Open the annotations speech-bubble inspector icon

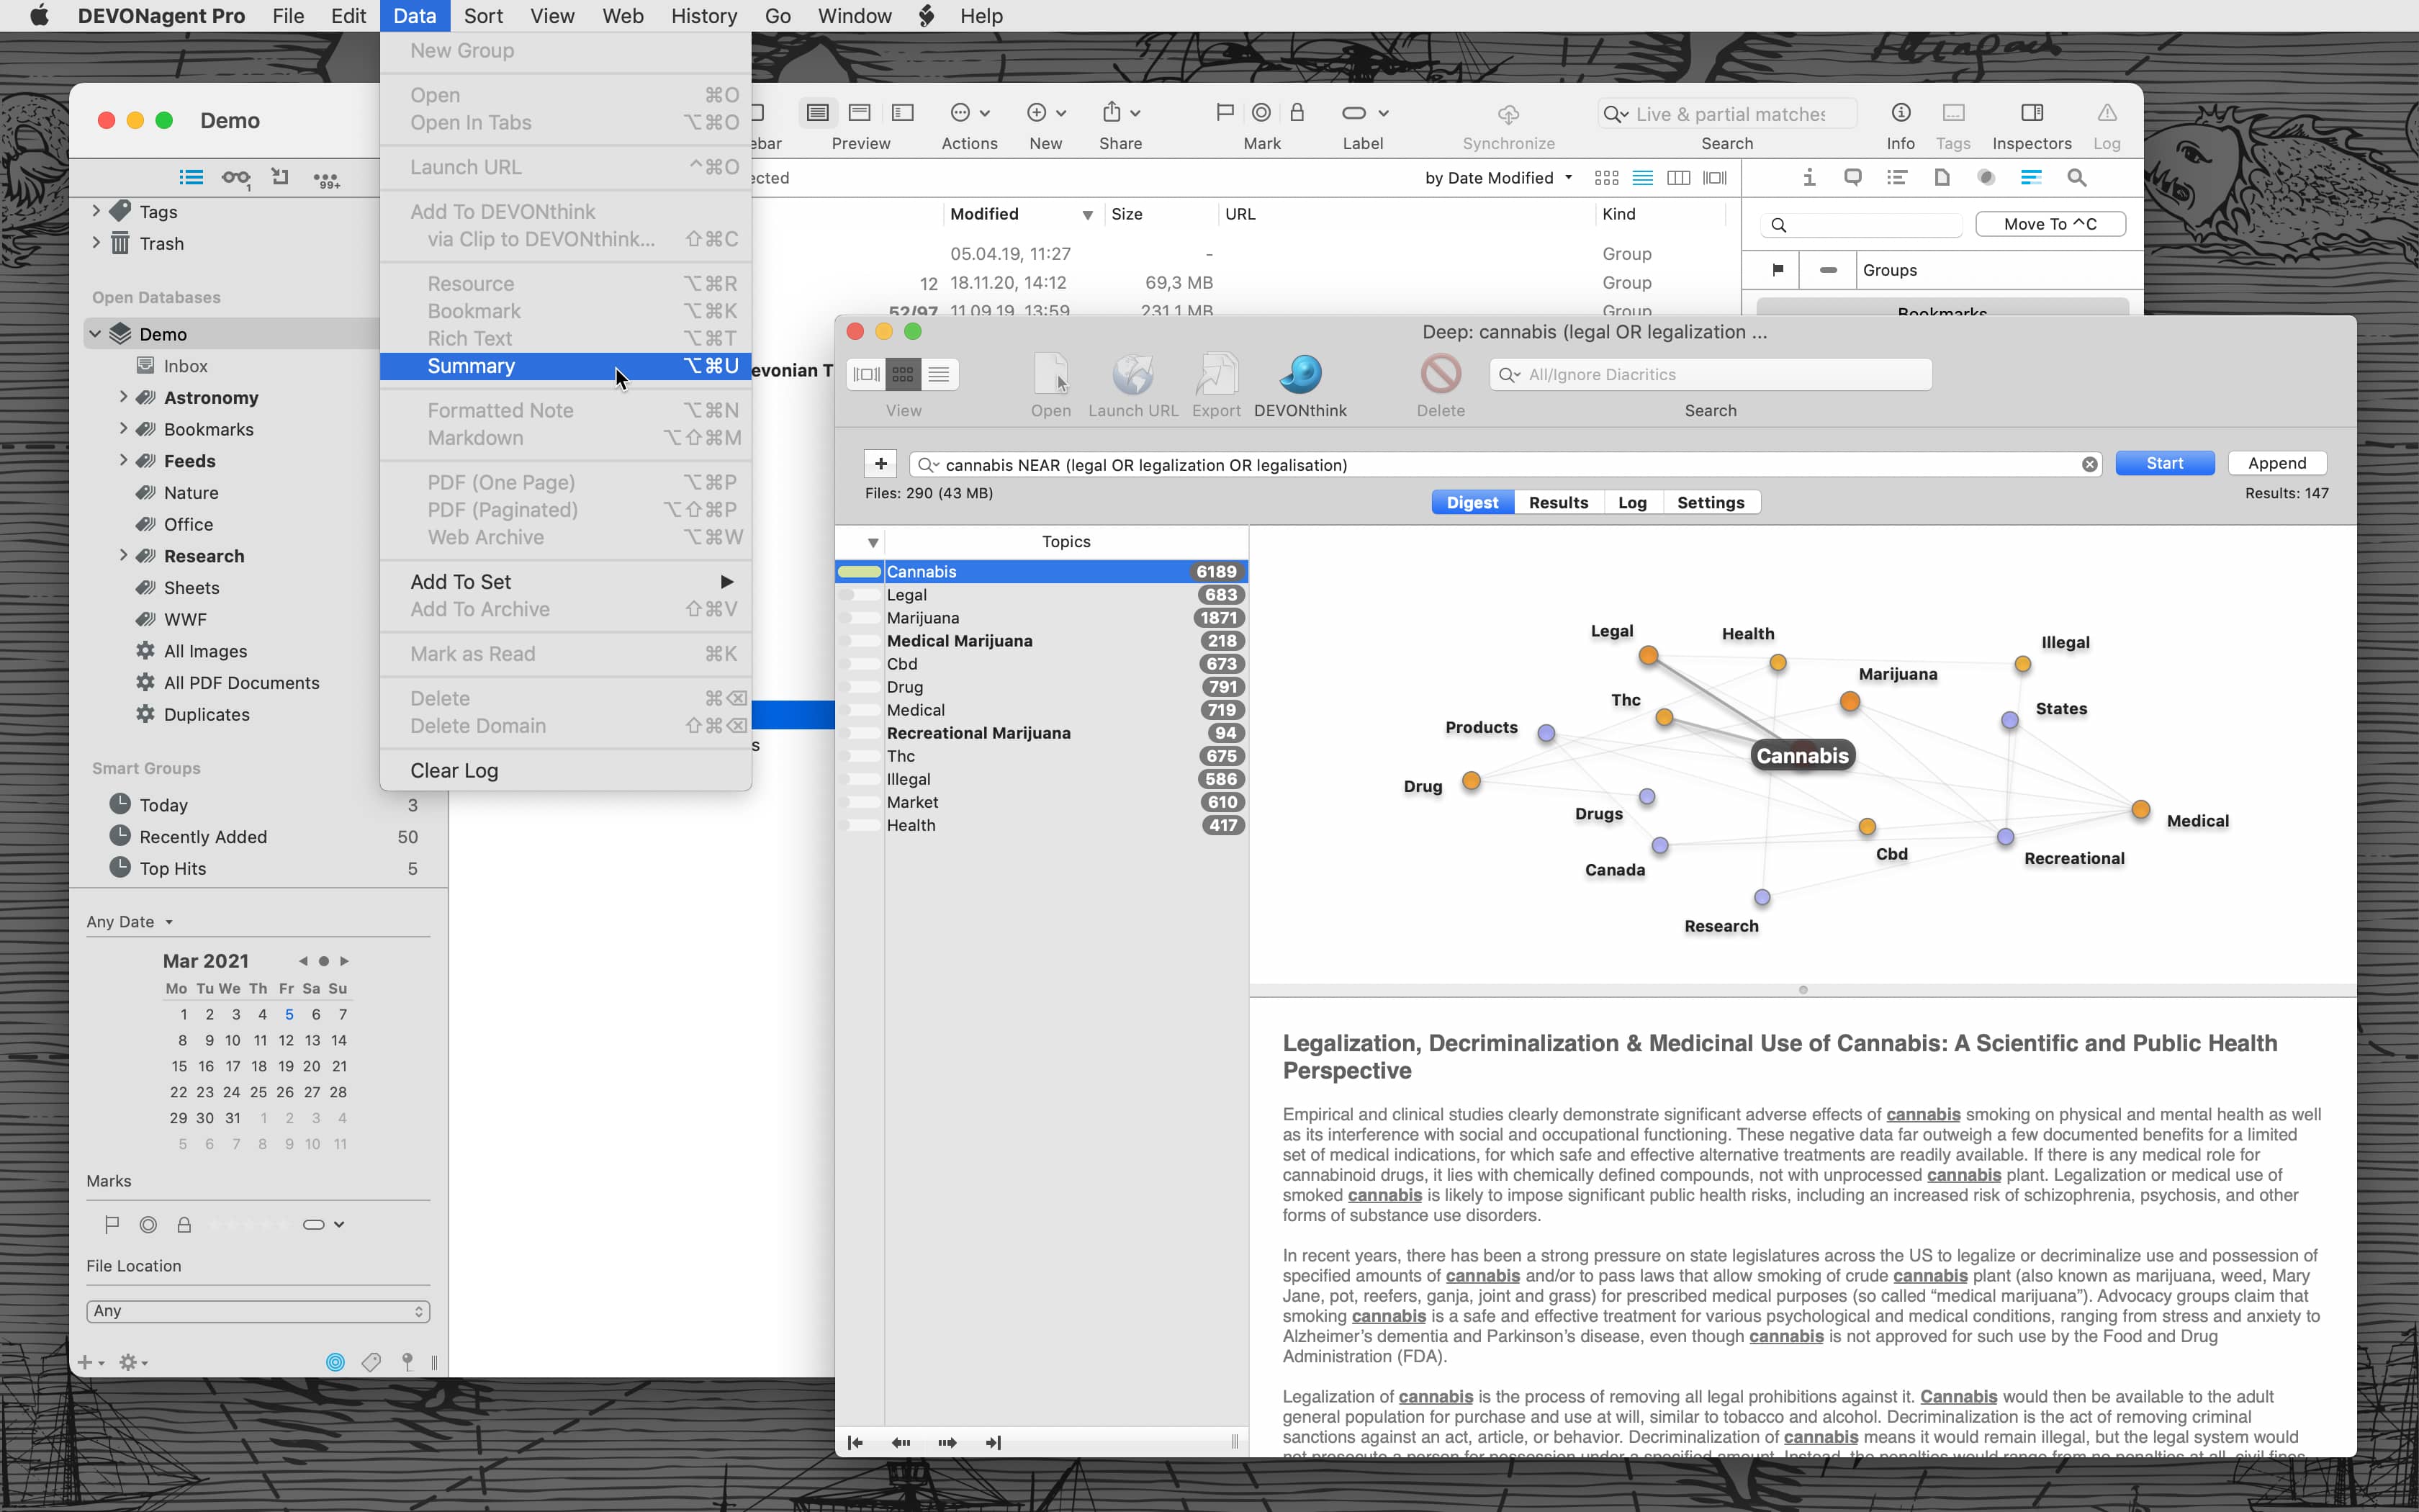[x=1852, y=178]
